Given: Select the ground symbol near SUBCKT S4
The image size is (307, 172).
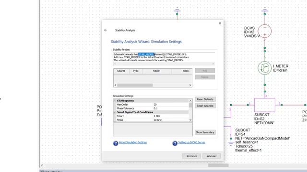Looking at the screenshot, I should click(231, 144).
